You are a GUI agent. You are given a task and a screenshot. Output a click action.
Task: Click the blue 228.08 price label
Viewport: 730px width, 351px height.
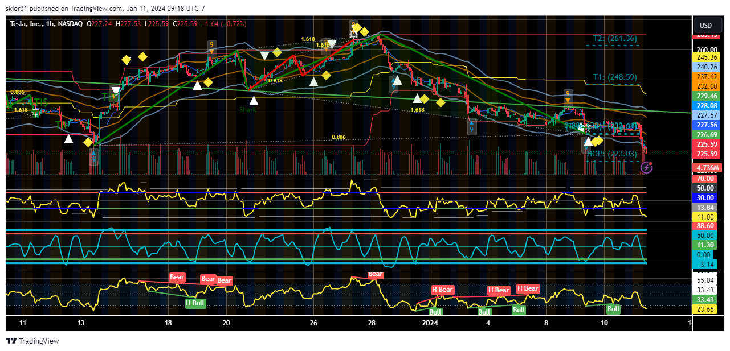(707, 106)
